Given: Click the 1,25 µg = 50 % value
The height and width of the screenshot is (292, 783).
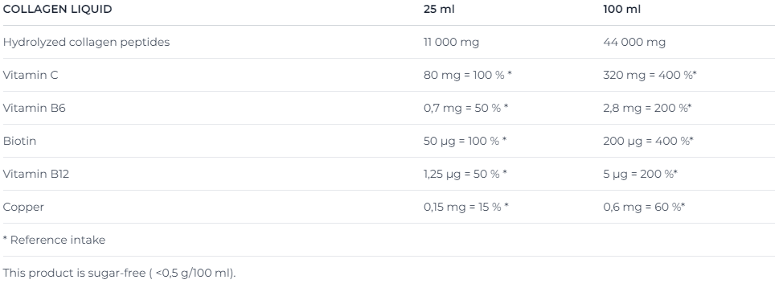Looking at the screenshot, I should [x=465, y=174].
